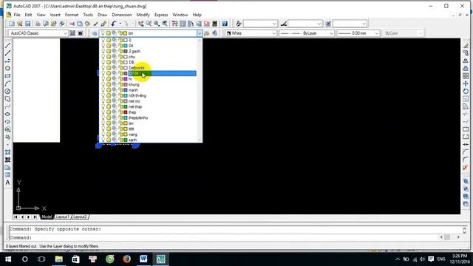Click the Workspace settings icon

click(72, 33)
